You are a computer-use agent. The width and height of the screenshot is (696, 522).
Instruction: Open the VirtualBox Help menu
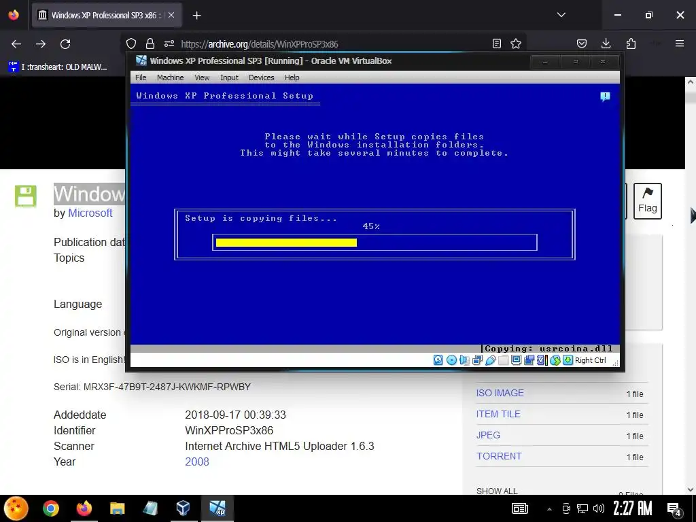tap(292, 77)
